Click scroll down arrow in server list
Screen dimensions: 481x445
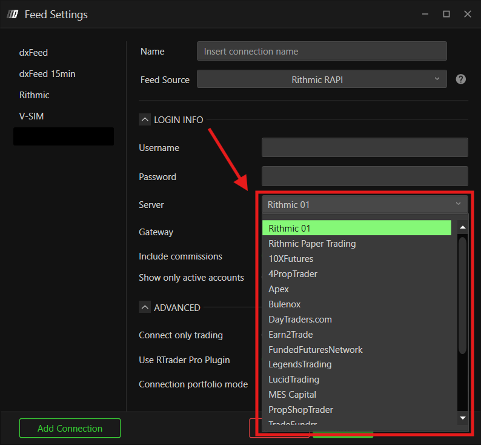[463, 418]
